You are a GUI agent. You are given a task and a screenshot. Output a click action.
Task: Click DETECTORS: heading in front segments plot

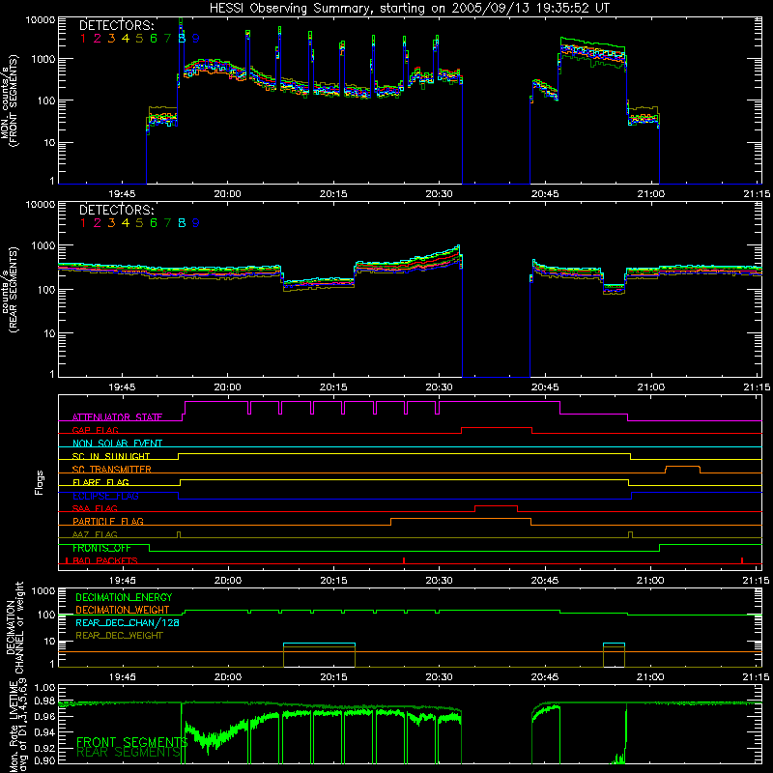116,25
